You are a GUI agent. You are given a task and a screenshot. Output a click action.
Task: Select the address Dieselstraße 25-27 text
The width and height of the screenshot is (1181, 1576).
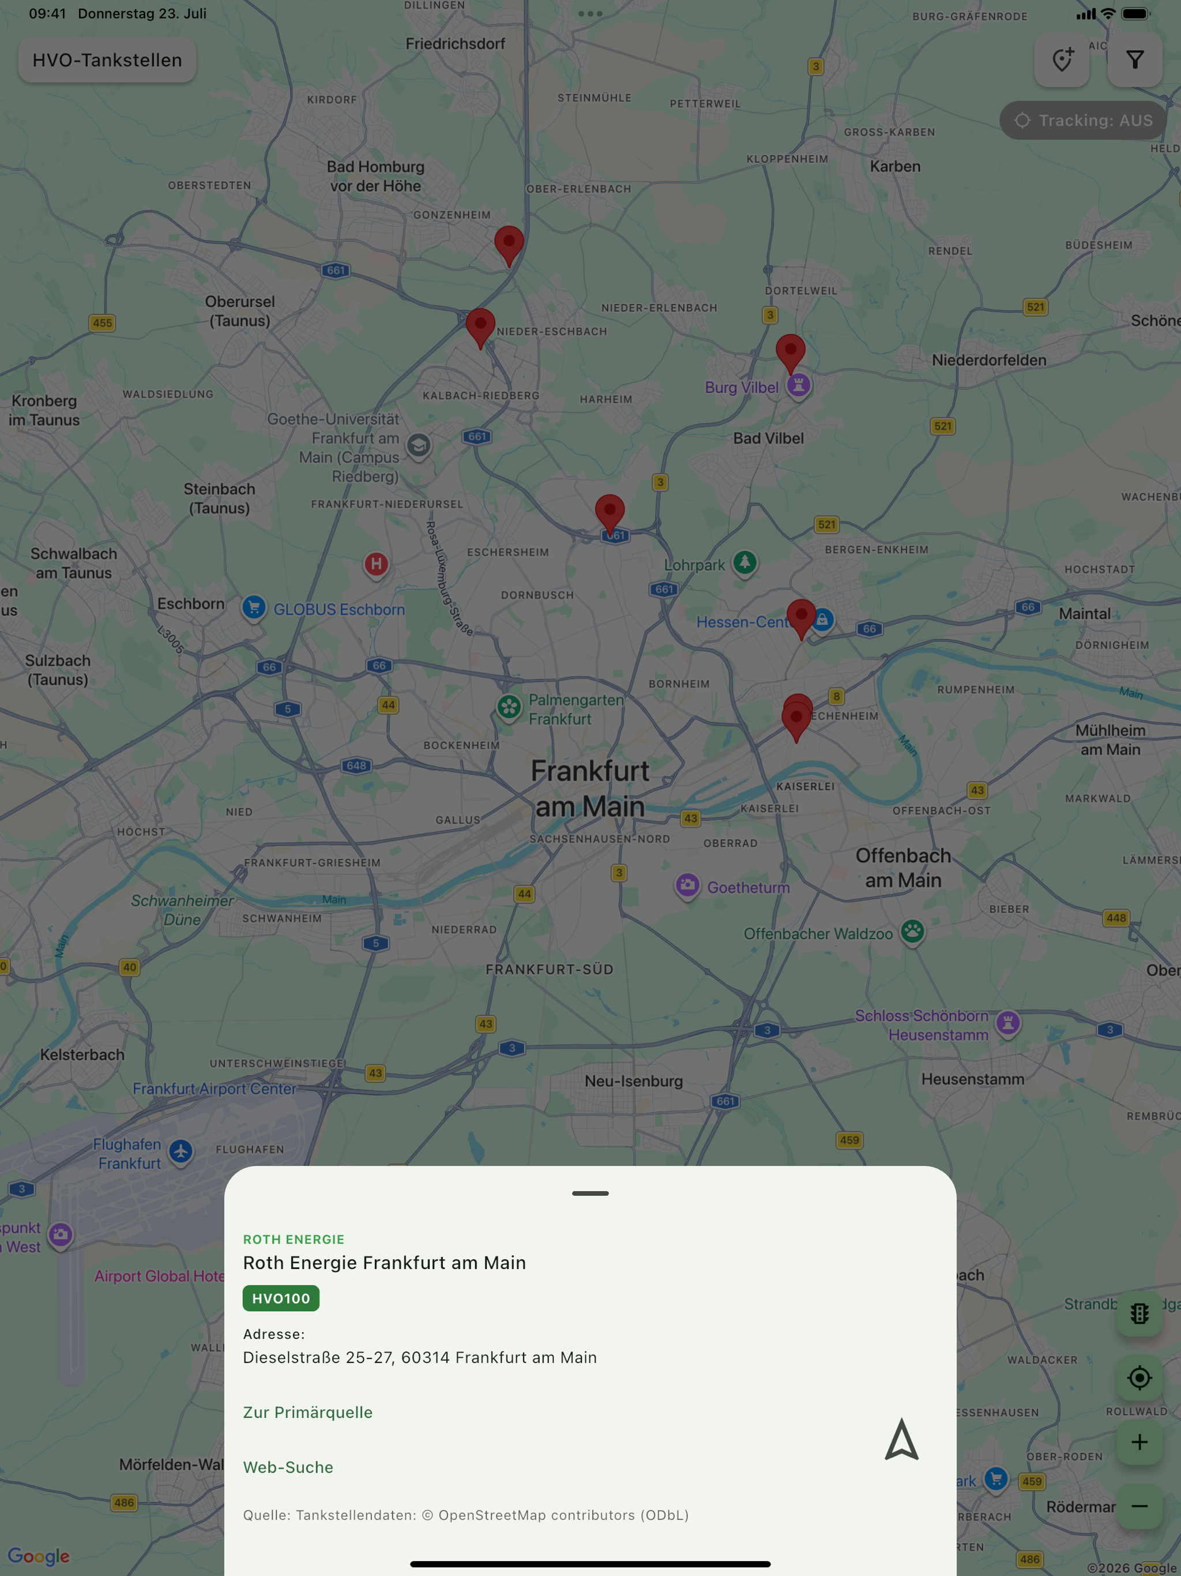click(420, 1357)
